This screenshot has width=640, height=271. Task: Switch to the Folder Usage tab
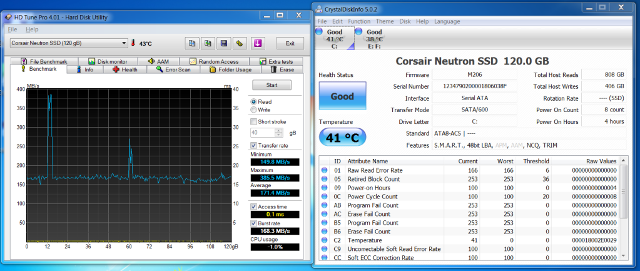point(231,69)
